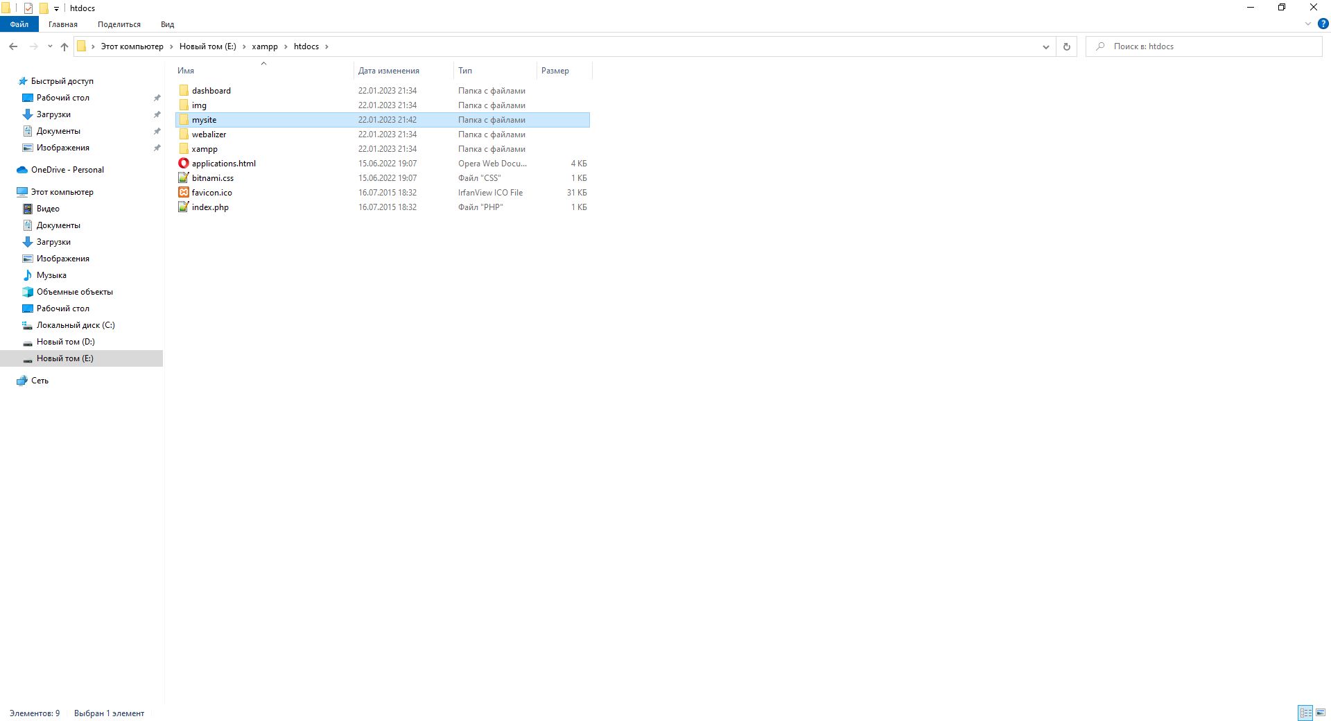Click the IrfanView ICO File type cell

491,193
